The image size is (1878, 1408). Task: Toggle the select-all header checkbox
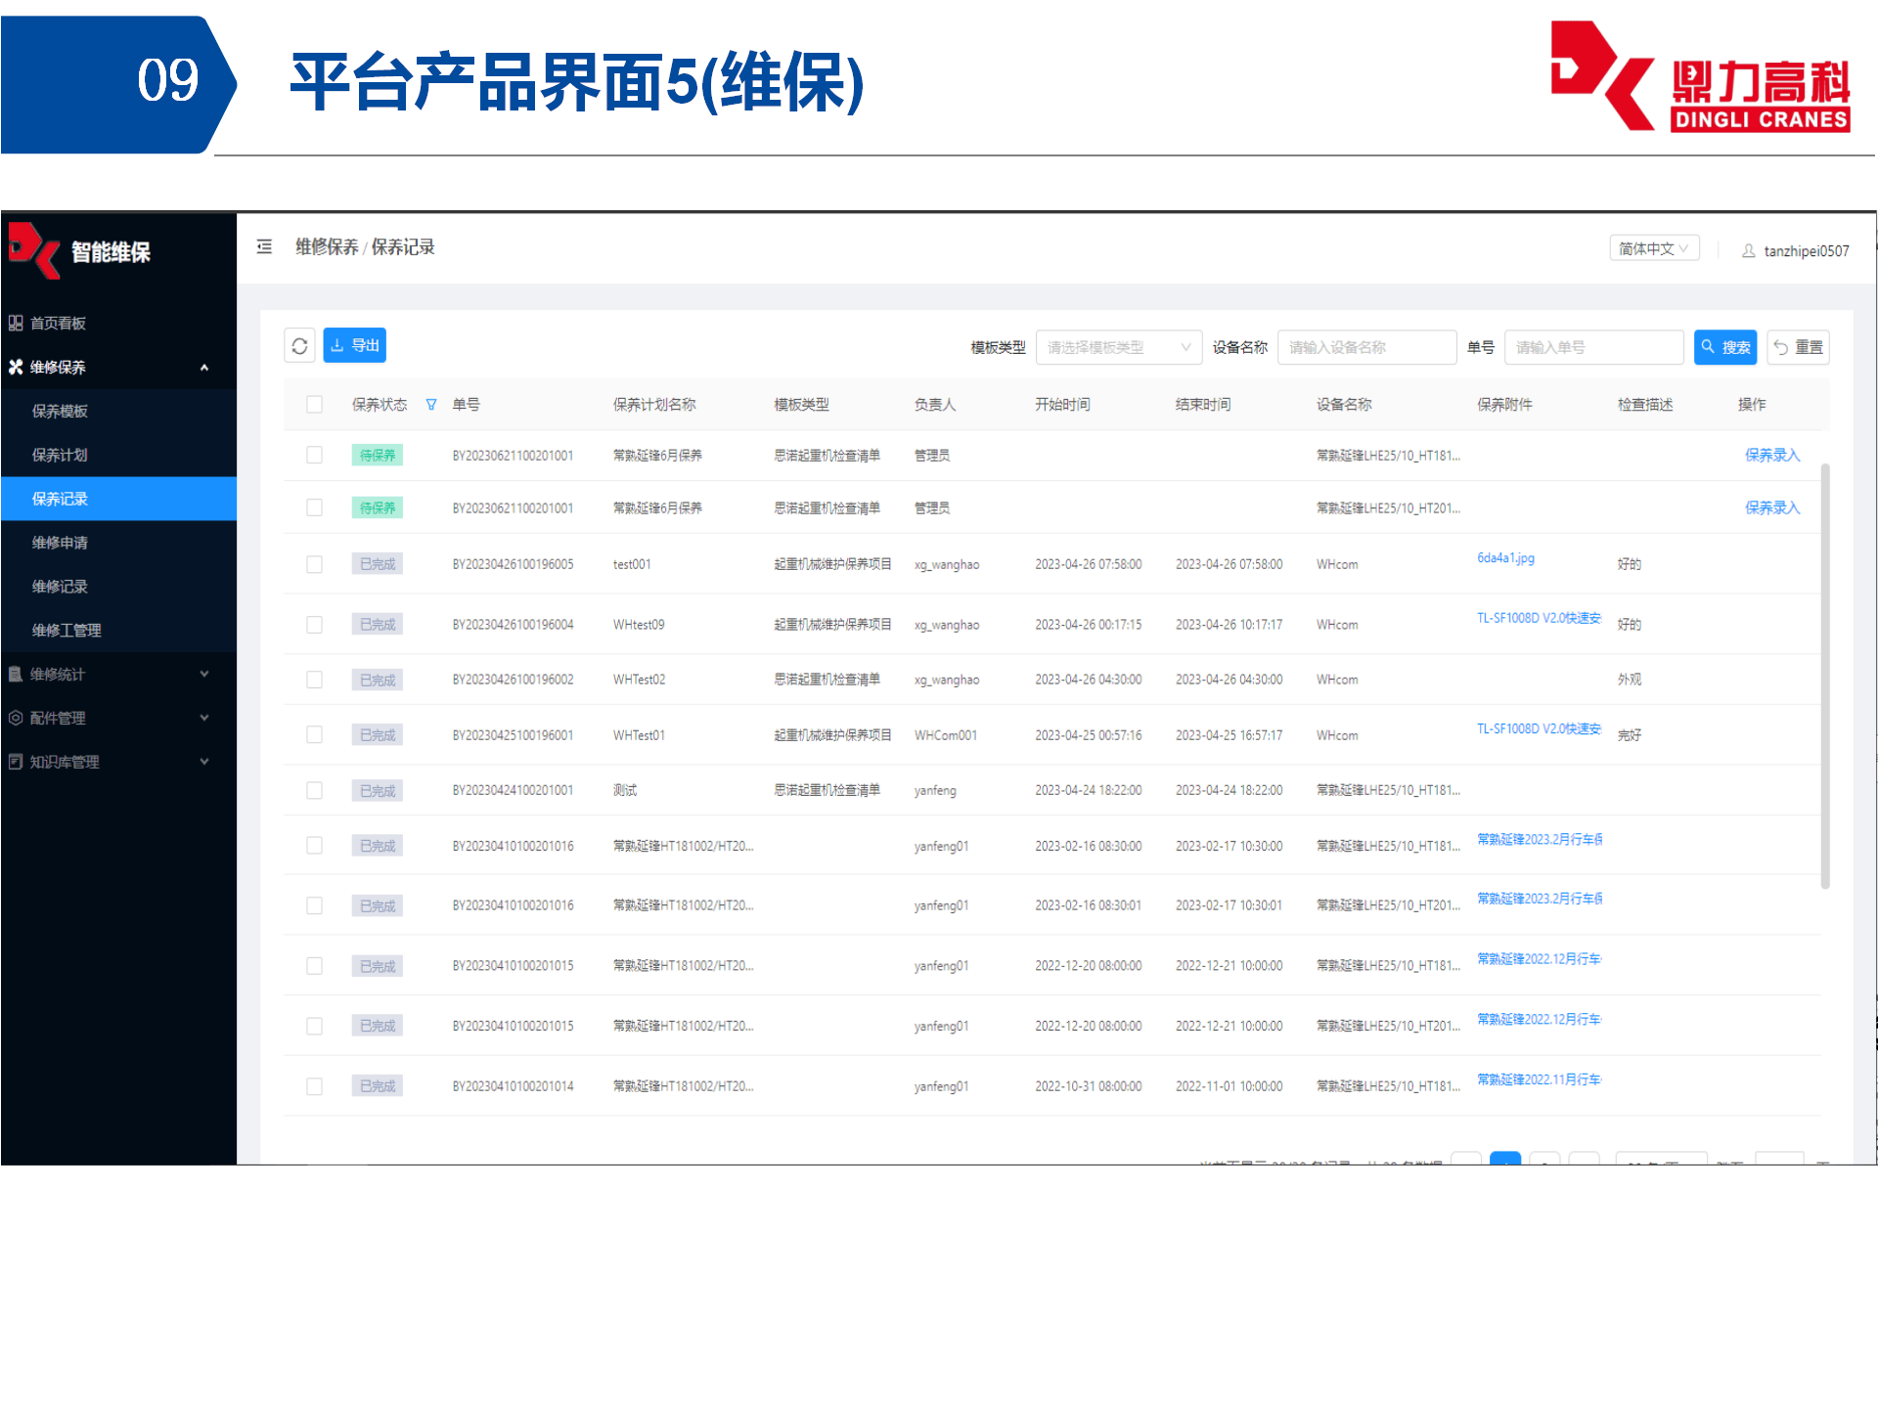pyautogui.click(x=314, y=405)
